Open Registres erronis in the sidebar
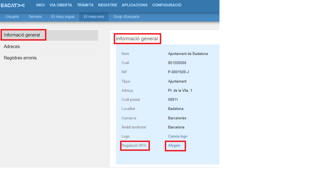 tap(20, 58)
